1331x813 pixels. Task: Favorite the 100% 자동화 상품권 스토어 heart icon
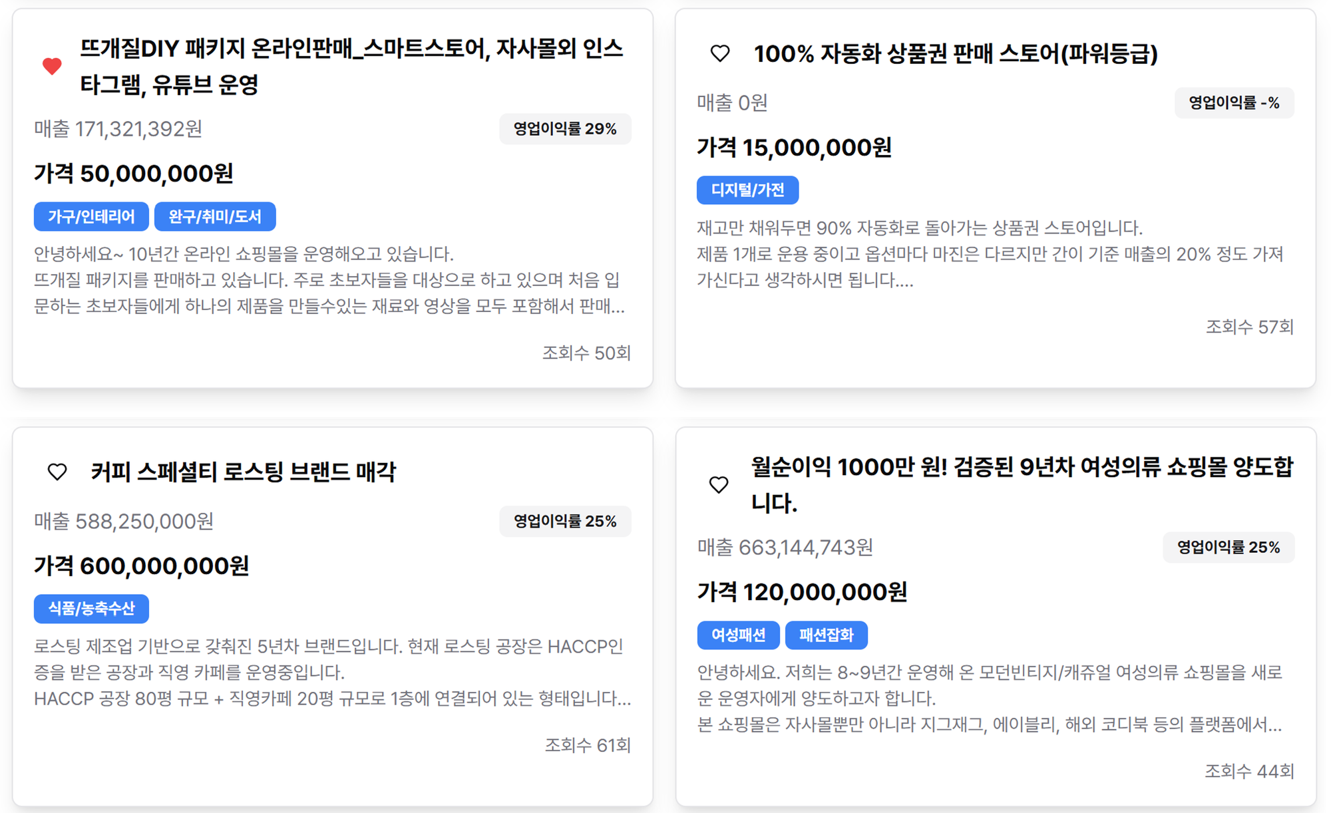click(720, 53)
